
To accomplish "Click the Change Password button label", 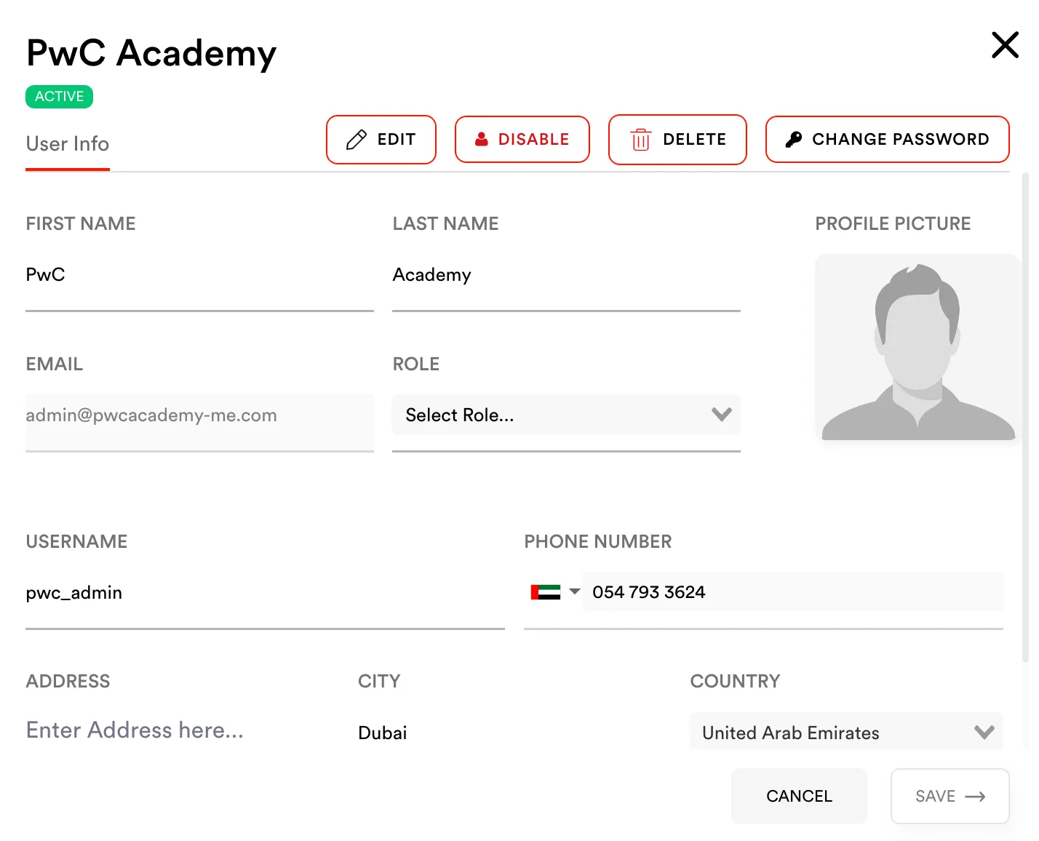I will click(x=901, y=140).
